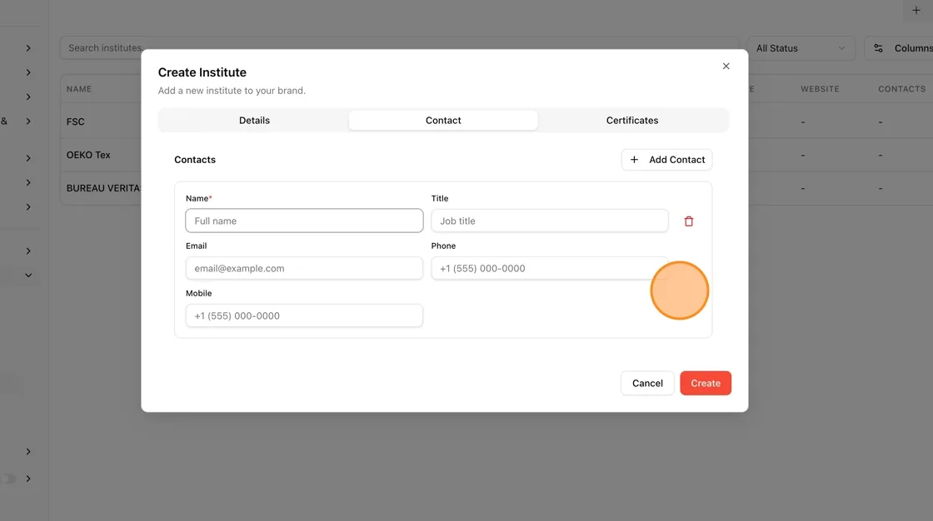Focus the Search institutes box
The image size is (933, 521).
coord(399,48)
